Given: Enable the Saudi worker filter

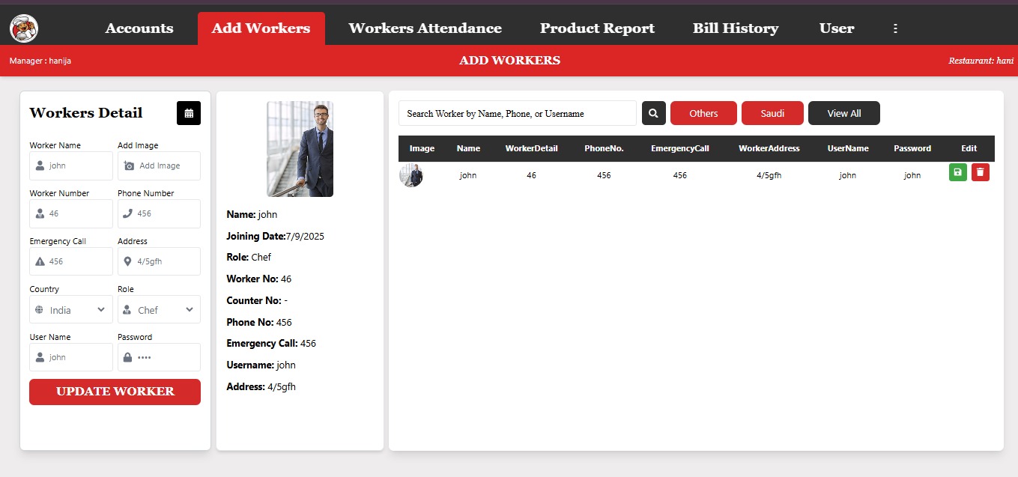Looking at the screenshot, I should pos(772,113).
